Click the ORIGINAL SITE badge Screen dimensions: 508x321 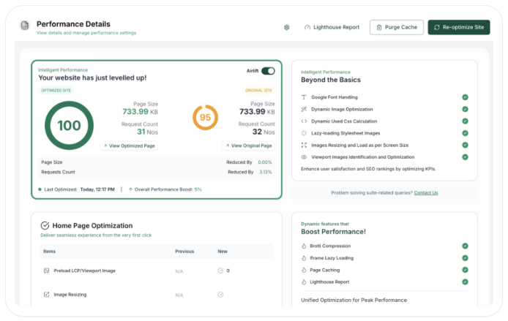(258, 91)
